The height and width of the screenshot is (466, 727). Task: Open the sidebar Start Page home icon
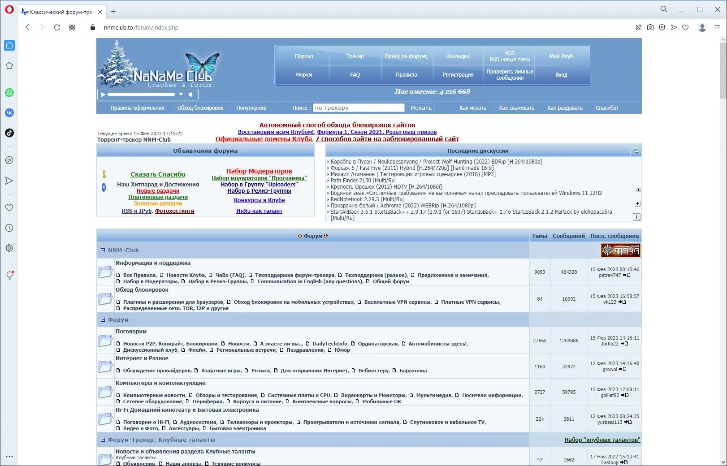9,45
